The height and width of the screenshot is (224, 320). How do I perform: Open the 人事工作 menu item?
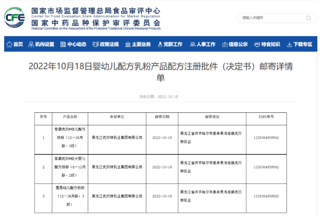pos(203,44)
